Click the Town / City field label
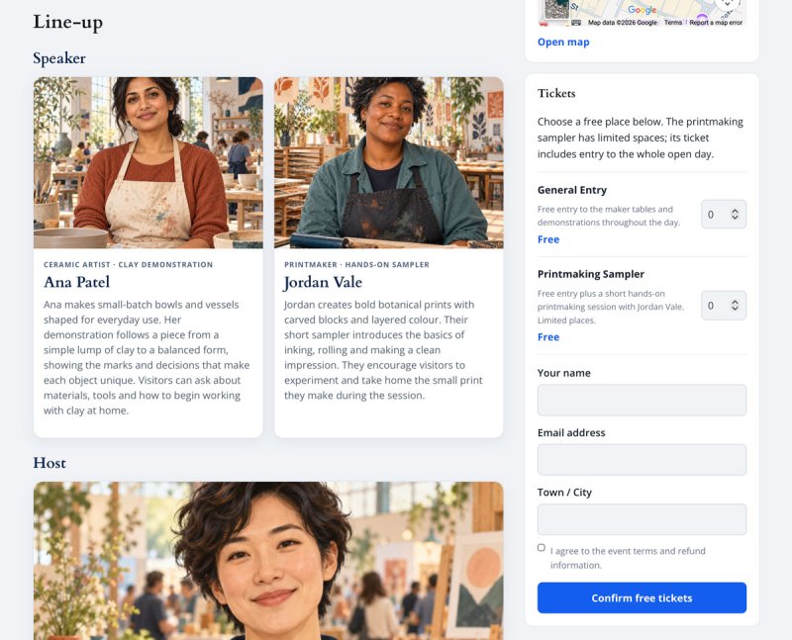 tap(564, 492)
